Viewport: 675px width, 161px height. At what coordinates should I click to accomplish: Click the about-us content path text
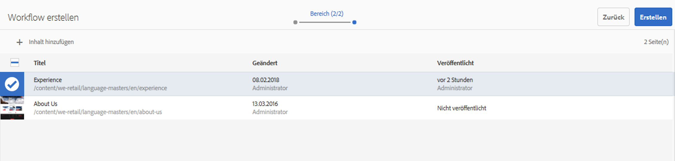[x=98, y=112]
